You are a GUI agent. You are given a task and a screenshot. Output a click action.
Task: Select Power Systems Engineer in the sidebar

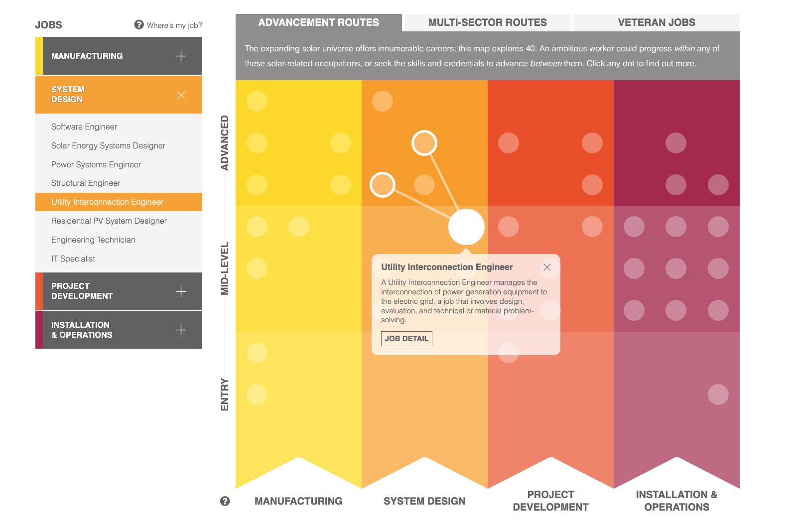pos(96,164)
